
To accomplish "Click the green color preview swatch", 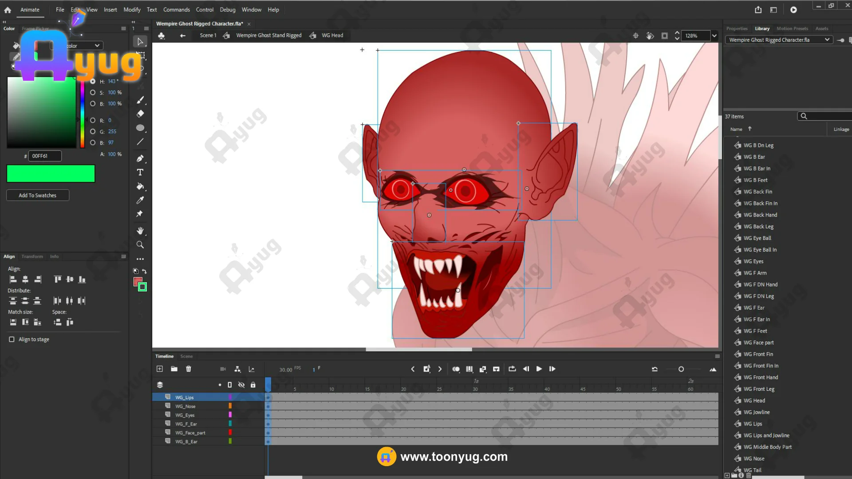I will [x=51, y=174].
